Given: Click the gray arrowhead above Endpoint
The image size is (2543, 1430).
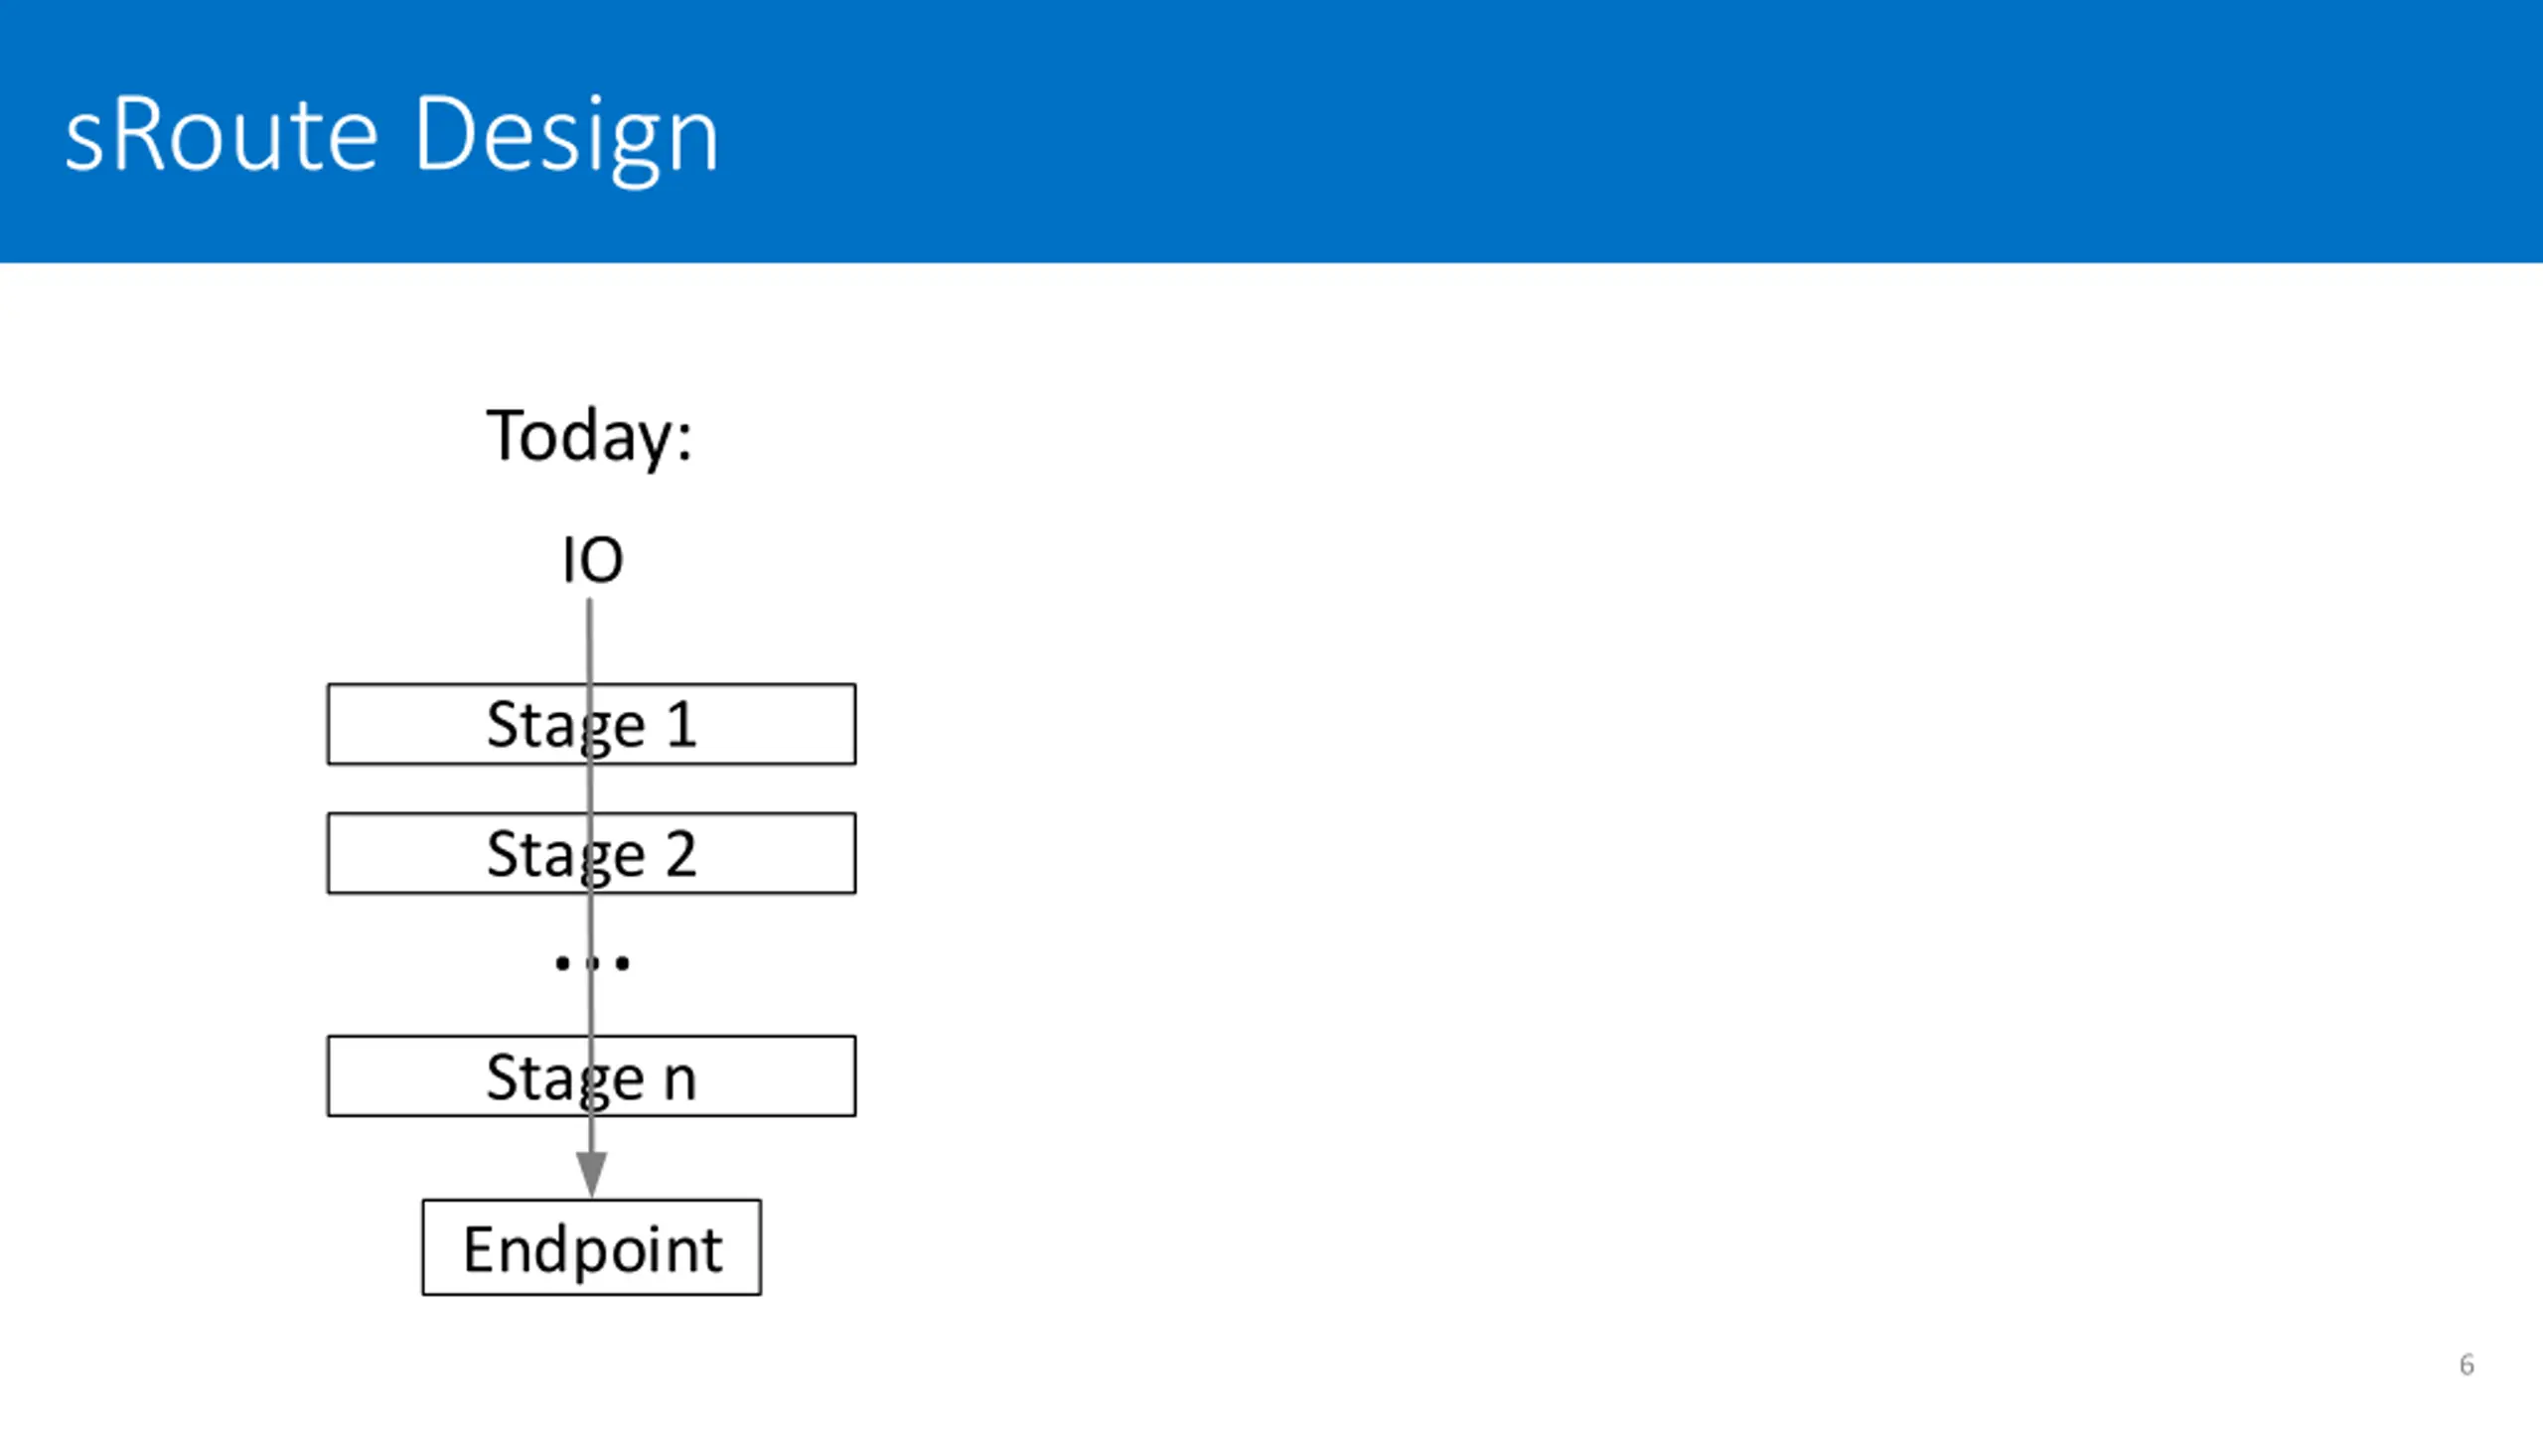Looking at the screenshot, I should point(592,1175).
